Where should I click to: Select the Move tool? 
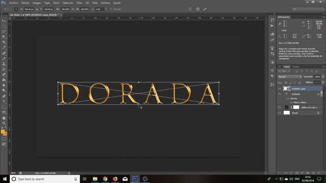[x=4, y=21]
